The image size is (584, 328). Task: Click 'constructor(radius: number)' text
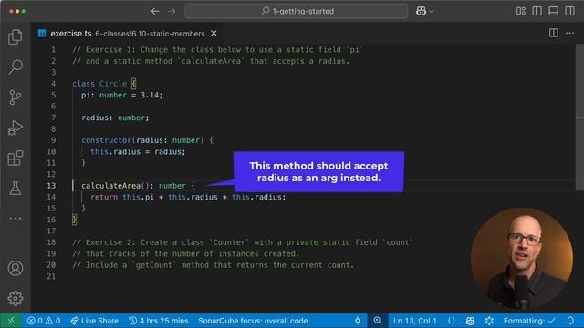pyautogui.click(x=142, y=140)
